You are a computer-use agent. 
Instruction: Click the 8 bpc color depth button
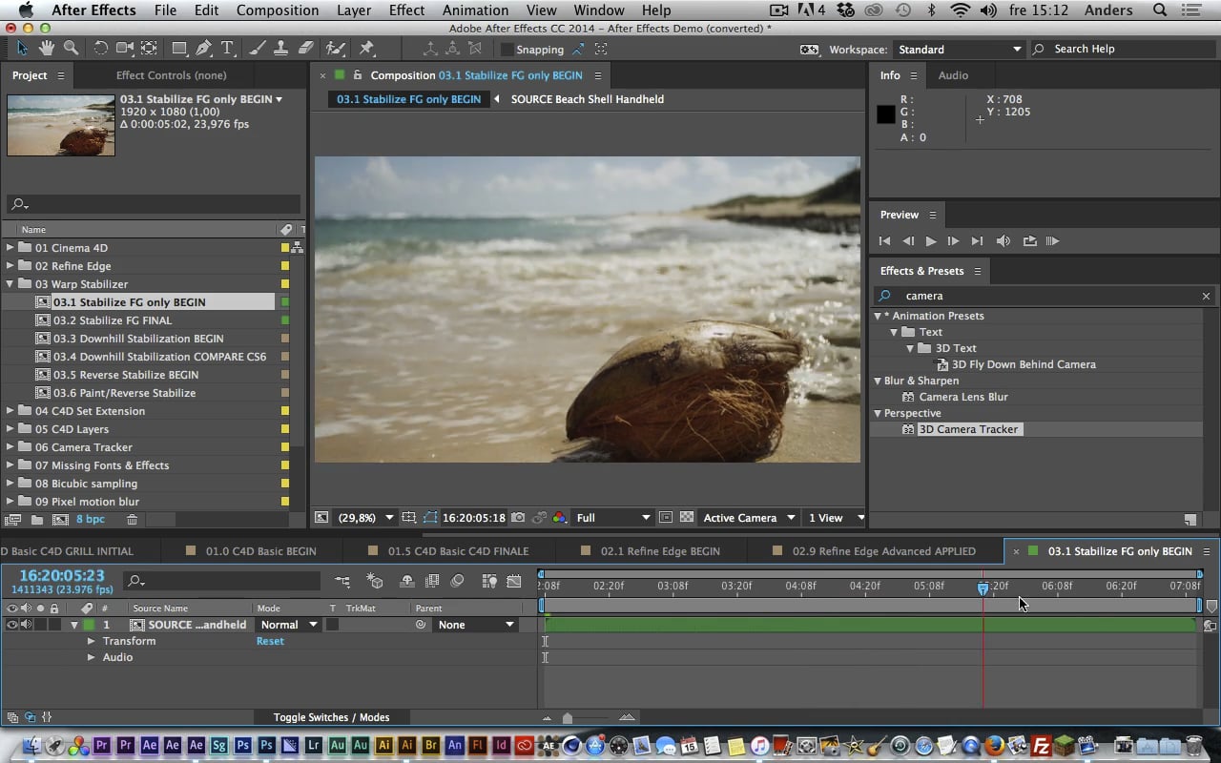pos(91,520)
